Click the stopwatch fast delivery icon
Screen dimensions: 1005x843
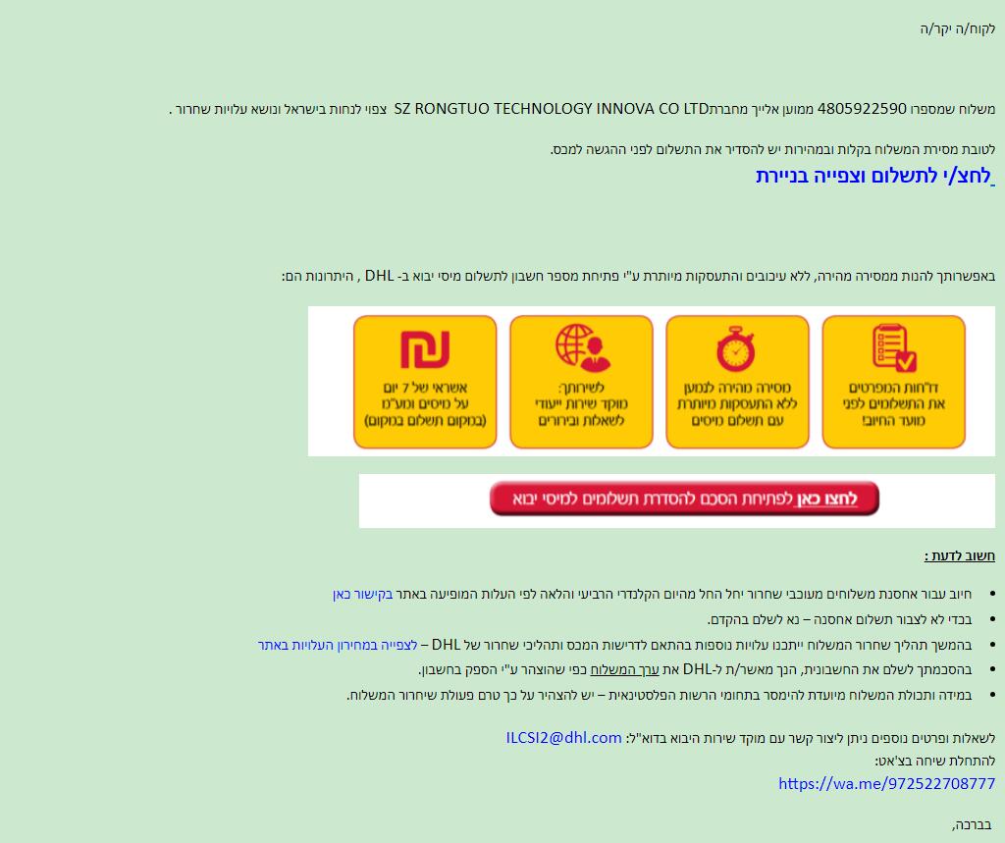[736, 348]
